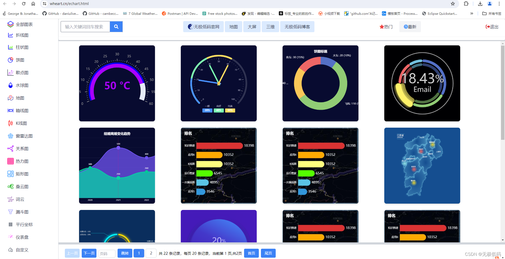Screen dimensions: 505x259
Task: Select the 水球图 water drop icon
Action: [11, 85]
